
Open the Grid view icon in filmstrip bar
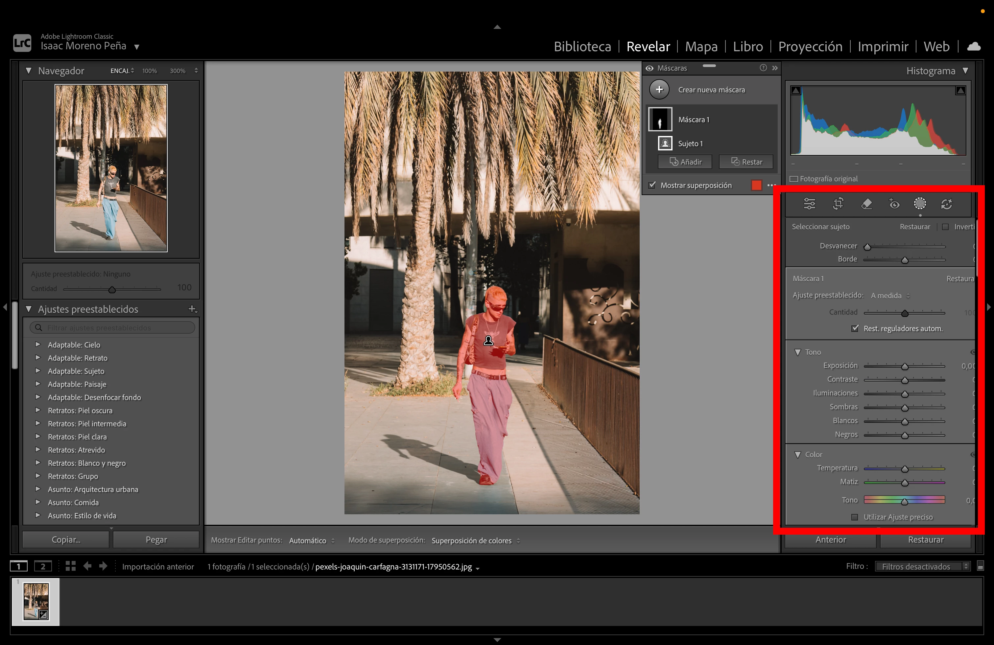71,566
